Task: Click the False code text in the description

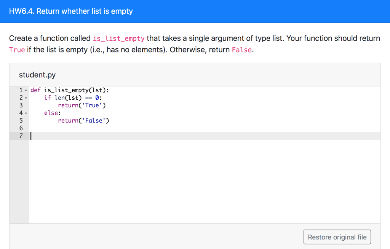Action: tap(241, 49)
